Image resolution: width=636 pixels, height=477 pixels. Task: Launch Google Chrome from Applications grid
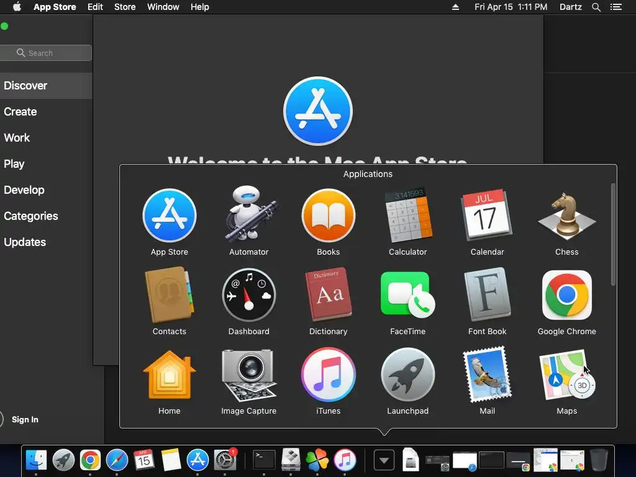tap(566, 295)
